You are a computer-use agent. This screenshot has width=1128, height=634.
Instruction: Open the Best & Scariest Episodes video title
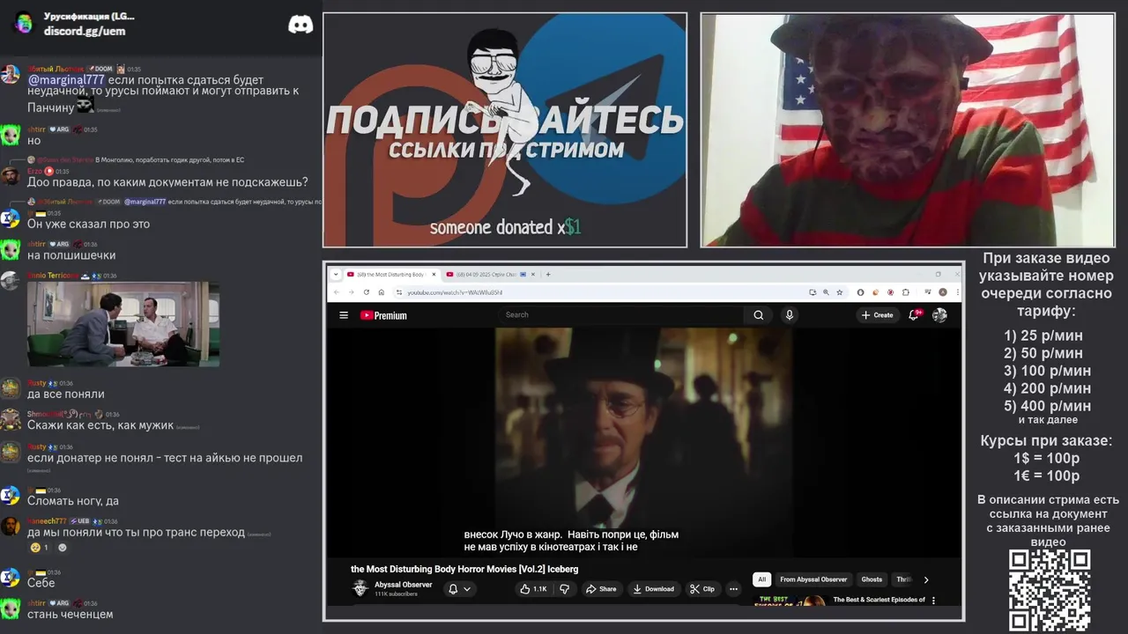pos(879,600)
